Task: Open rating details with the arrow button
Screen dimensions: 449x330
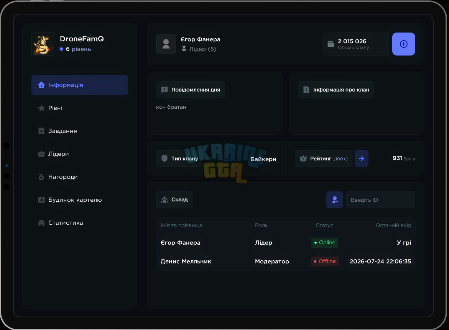Action: click(x=361, y=158)
